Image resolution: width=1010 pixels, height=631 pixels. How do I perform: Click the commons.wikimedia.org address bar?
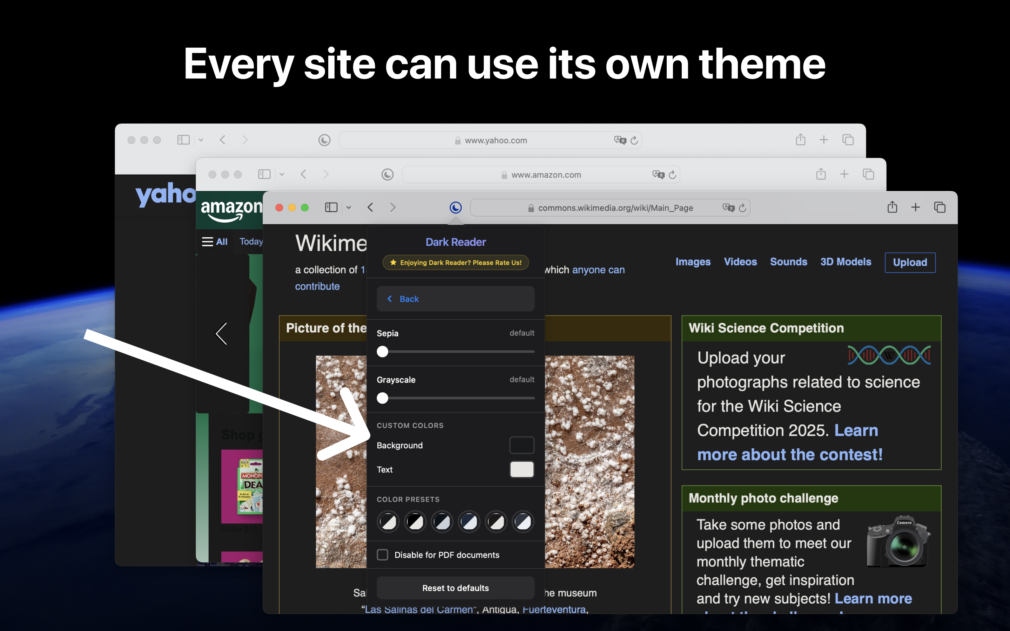tap(610, 208)
